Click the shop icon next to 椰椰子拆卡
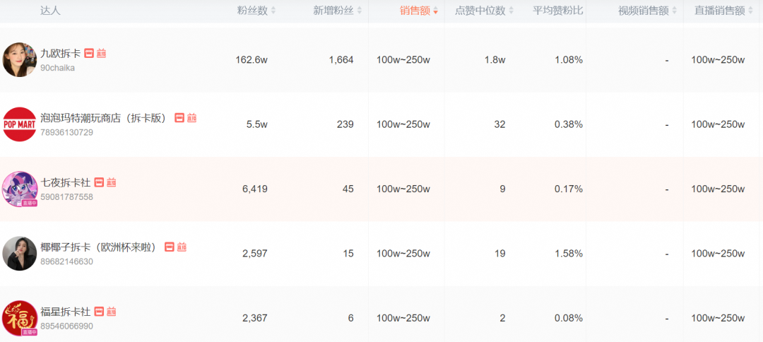The image size is (763, 342). (170, 247)
